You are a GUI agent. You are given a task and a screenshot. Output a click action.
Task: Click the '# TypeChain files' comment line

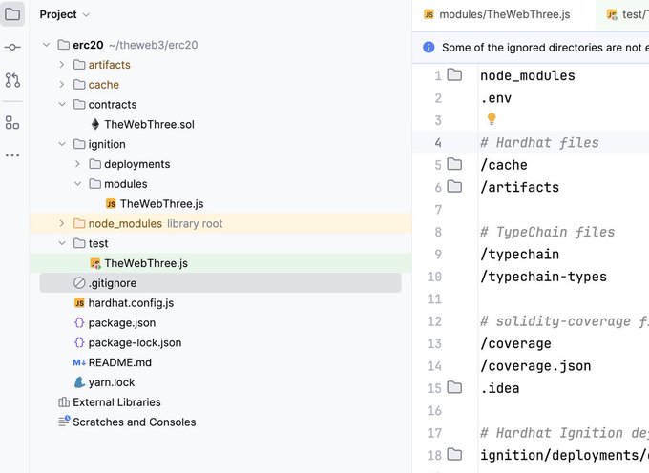pyautogui.click(x=547, y=232)
